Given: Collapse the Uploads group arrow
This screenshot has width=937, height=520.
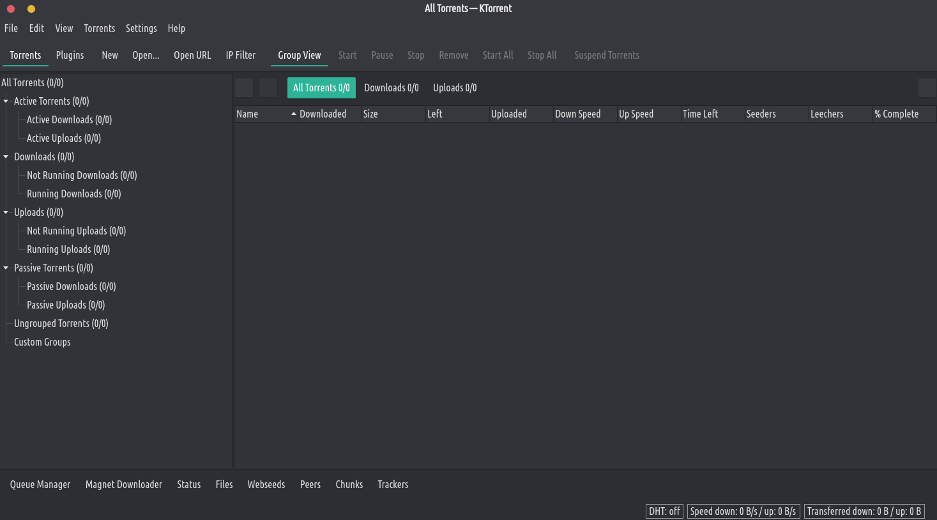Looking at the screenshot, I should [x=6, y=212].
